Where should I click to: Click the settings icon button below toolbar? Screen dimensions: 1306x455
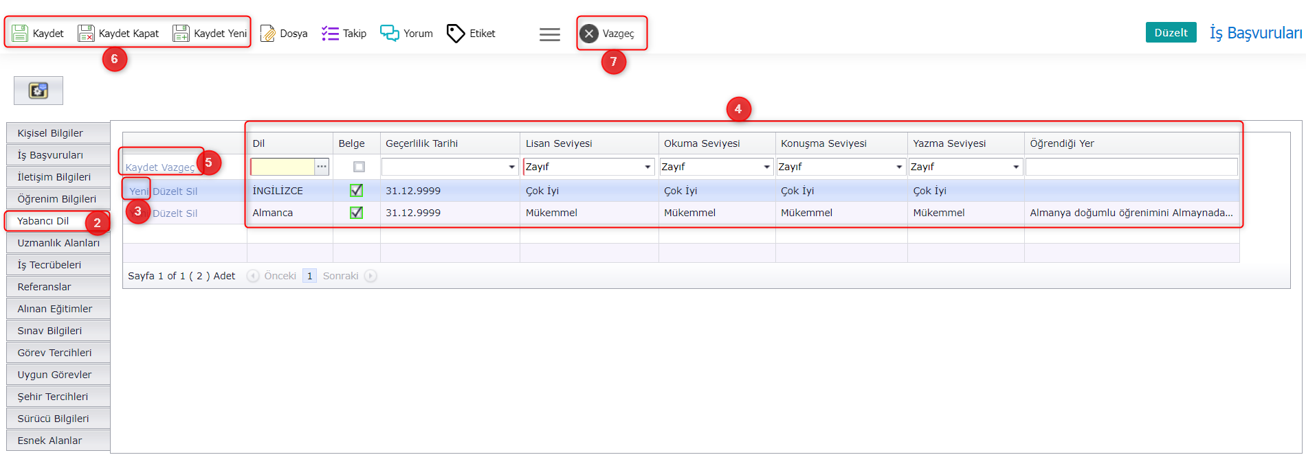[38, 91]
